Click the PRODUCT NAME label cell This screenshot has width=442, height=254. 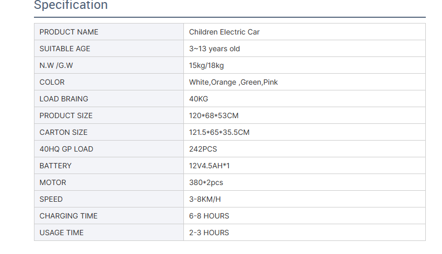coord(69,32)
